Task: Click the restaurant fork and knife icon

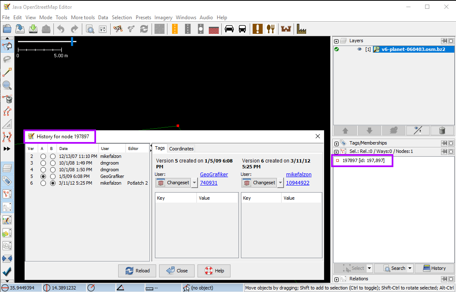Action: (271, 29)
